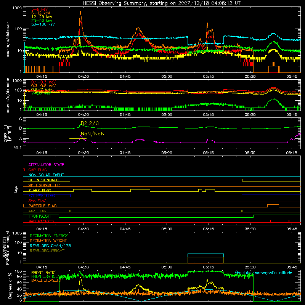
Task: Select the ECLIPSE_FLAG label
Action: click(42, 196)
